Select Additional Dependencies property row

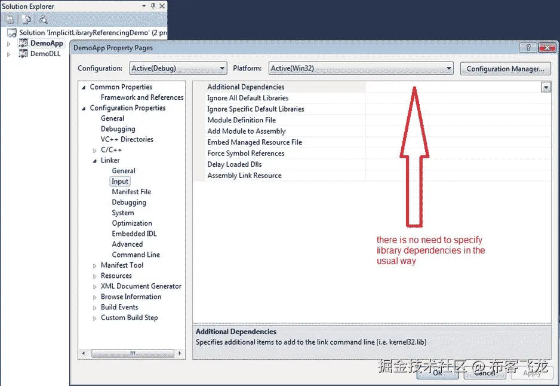coord(373,87)
